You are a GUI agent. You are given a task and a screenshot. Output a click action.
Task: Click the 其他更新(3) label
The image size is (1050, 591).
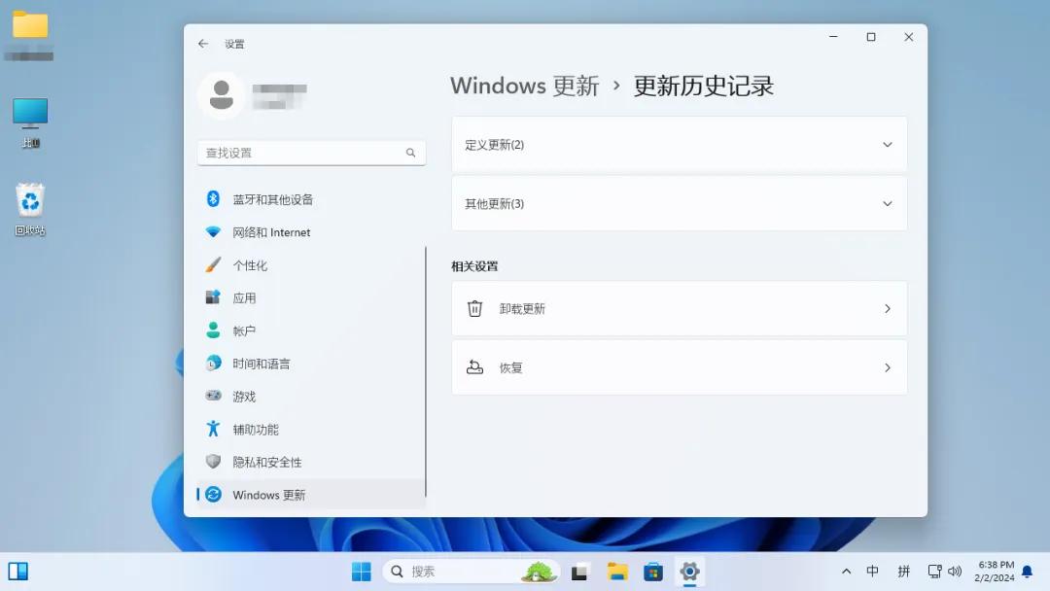pyautogui.click(x=494, y=203)
